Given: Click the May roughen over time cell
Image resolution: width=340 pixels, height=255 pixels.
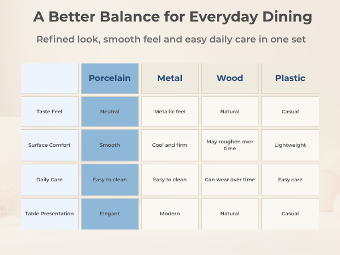Looking at the screenshot, I should click(230, 145).
